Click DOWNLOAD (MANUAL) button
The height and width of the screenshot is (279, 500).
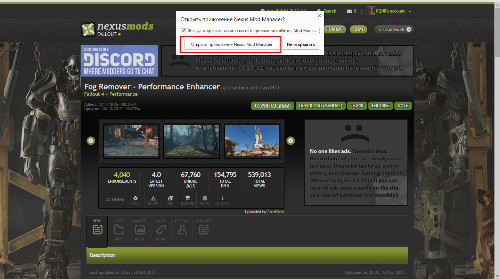point(321,106)
